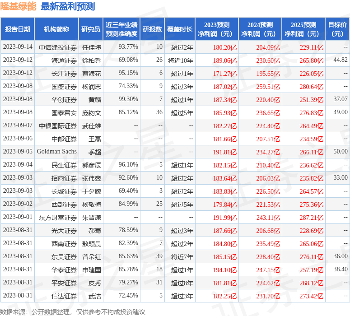The width and height of the screenshot is (350, 316).
Task: Click 2024 profit 259.51亿
Action: click(268, 87)
